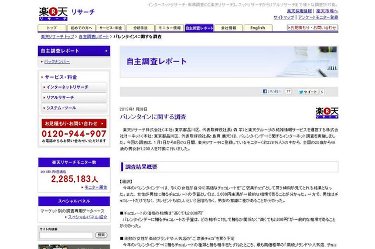Click the 【総評】 label
The image size is (375, 249).
(x=126, y=182)
